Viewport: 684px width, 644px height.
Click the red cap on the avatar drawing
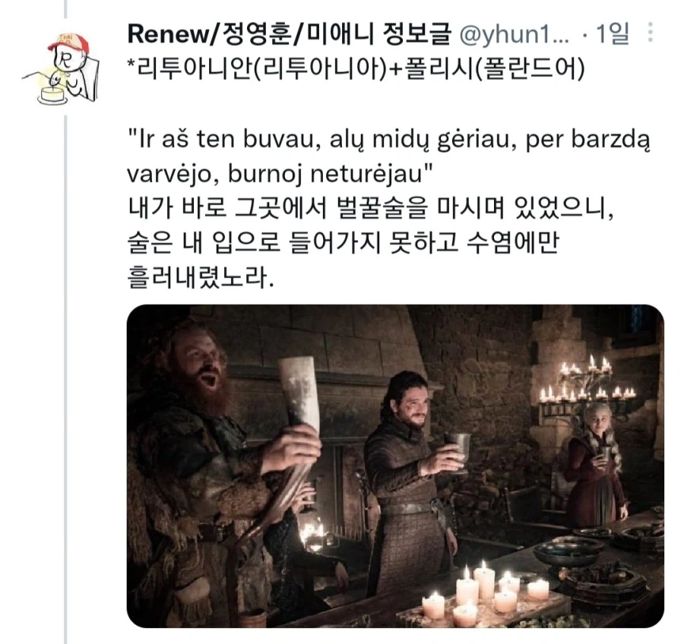68,42
